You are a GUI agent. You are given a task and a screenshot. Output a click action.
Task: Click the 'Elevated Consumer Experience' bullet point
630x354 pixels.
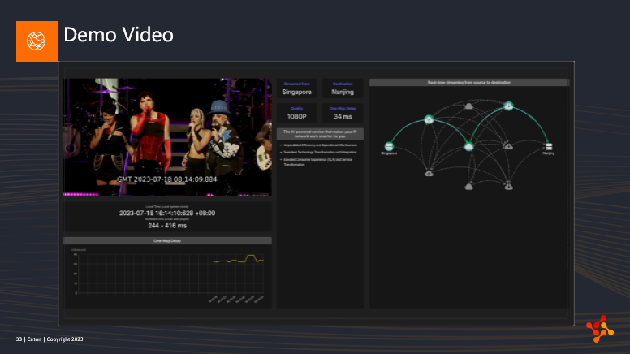coord(316,162)
